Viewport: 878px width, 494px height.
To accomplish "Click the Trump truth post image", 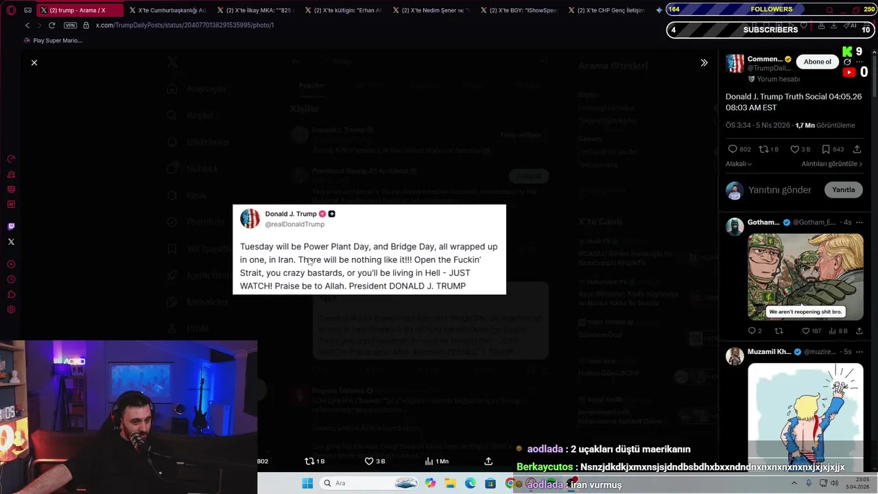I will (369, 249).
